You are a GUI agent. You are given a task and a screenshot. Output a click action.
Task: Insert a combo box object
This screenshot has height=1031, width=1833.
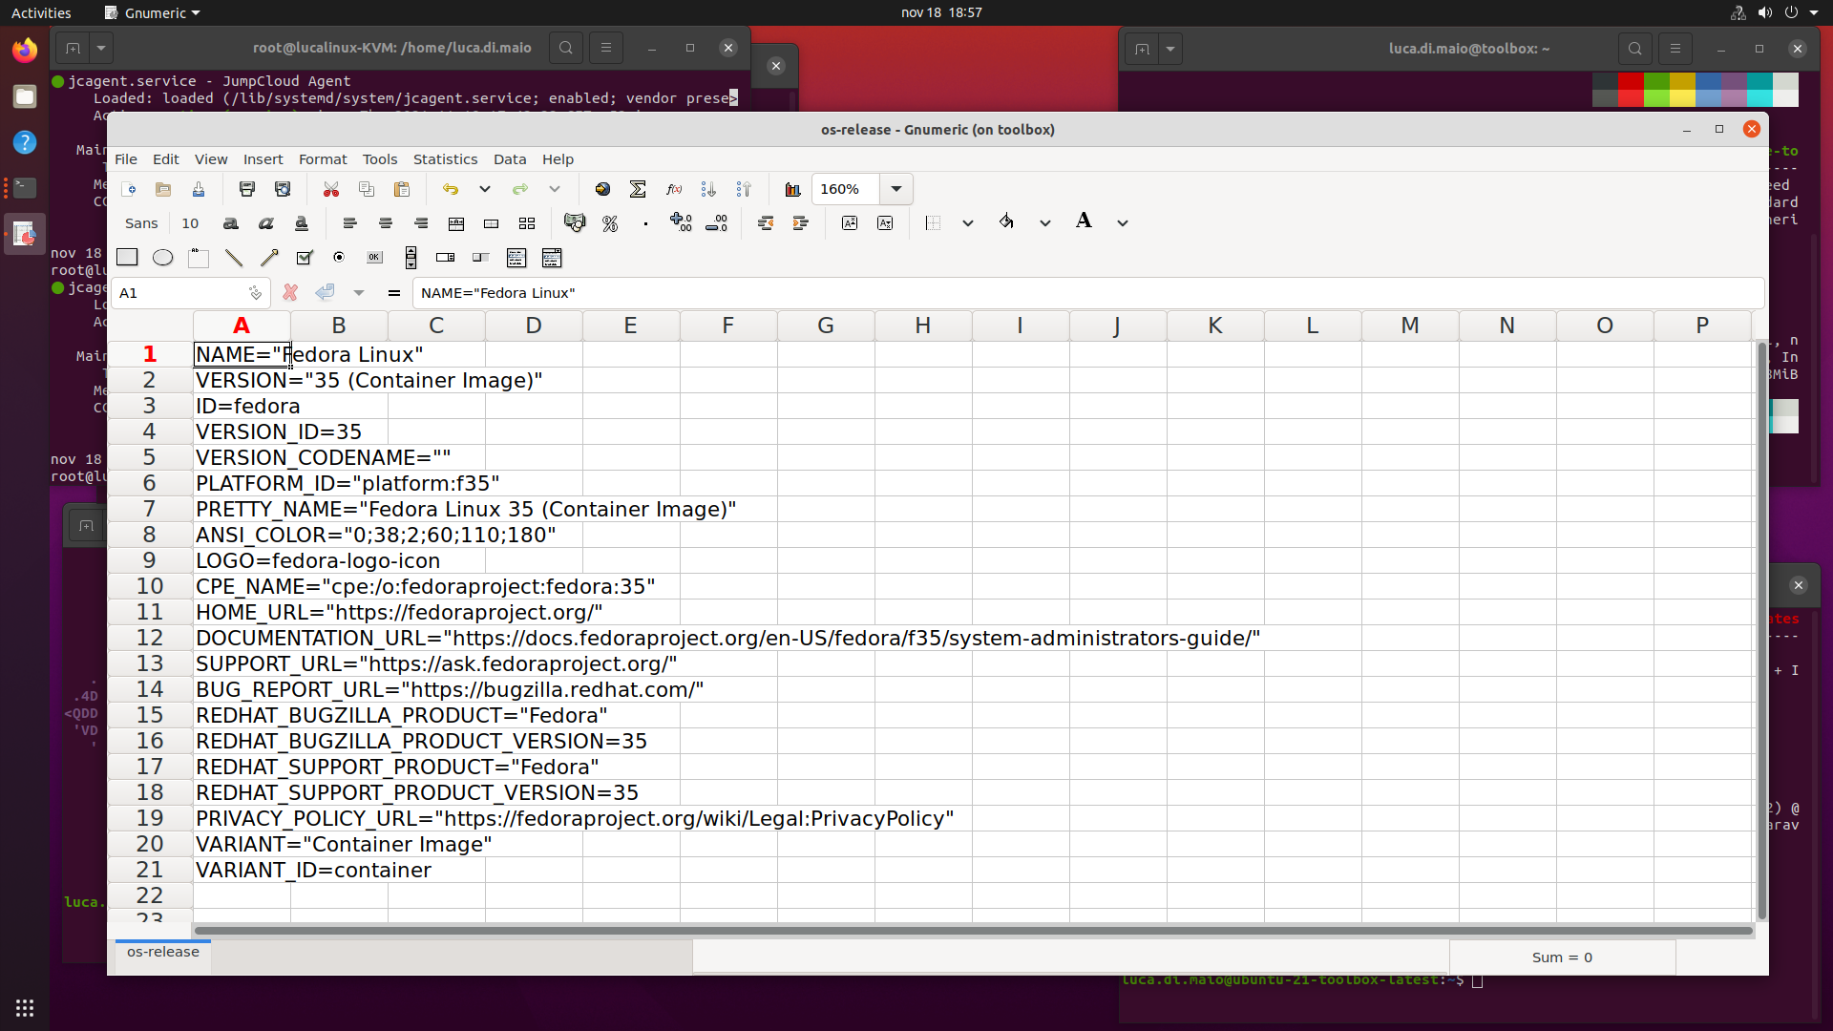(552, 258)
